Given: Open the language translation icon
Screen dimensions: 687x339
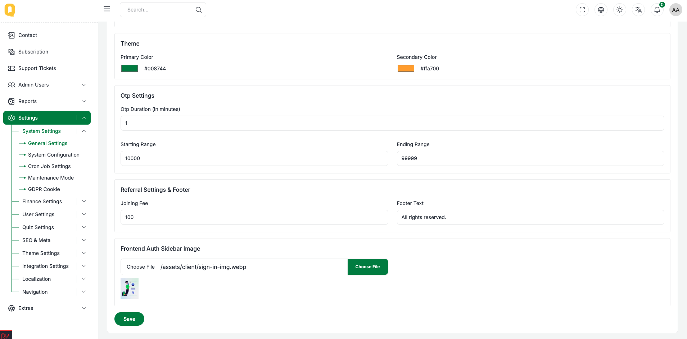Looking at the screenshot, I should point(638,10).
